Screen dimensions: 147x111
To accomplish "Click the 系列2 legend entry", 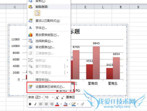I will 75,91.
